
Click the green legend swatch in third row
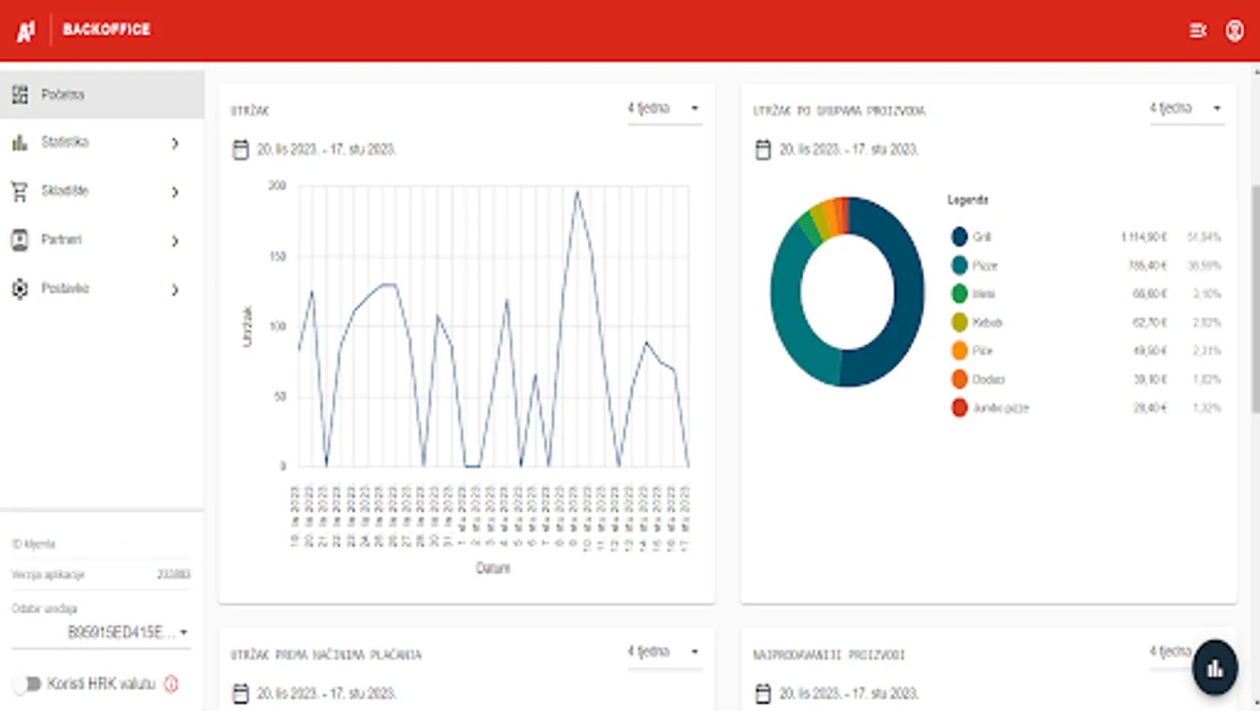pos(960,294)
